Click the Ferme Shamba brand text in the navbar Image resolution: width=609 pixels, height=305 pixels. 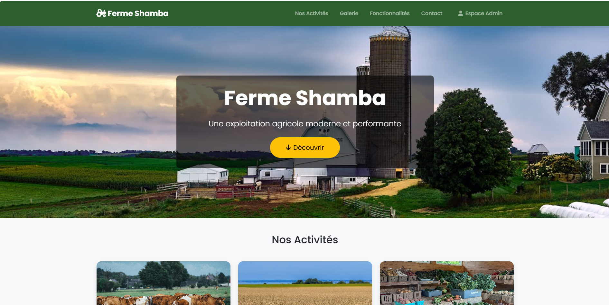coord(138,13)
